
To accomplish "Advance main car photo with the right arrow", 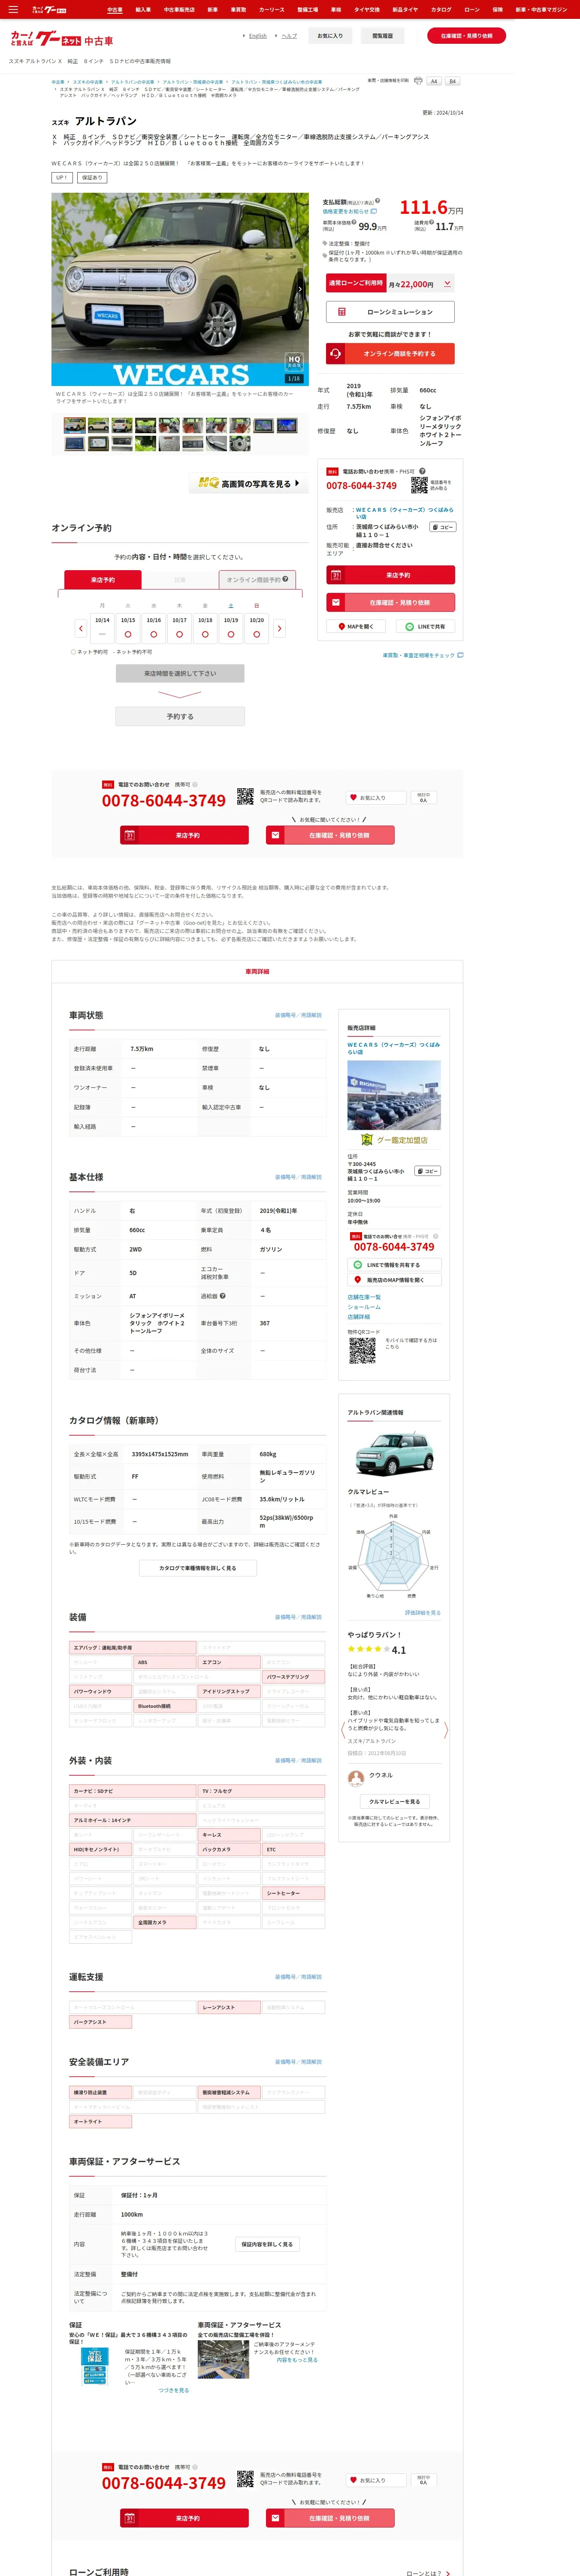I will tap(300, 289).
